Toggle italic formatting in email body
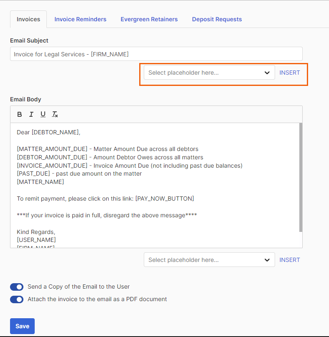This screenshot has height=337, width=329. pos(31,114)
